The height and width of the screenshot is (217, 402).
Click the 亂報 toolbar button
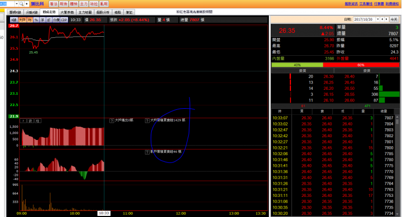point(104,4)
